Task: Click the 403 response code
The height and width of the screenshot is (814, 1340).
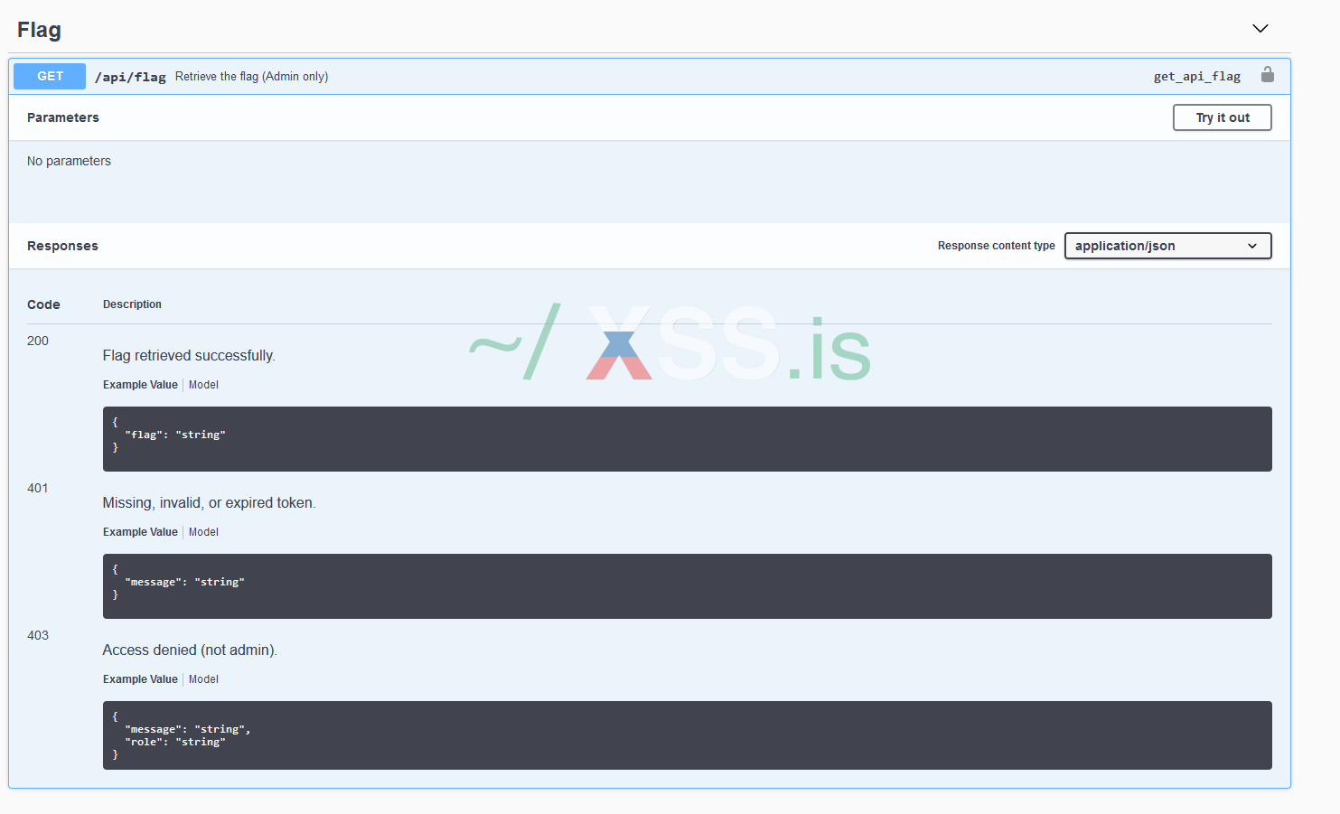Action: click(38, 635)
